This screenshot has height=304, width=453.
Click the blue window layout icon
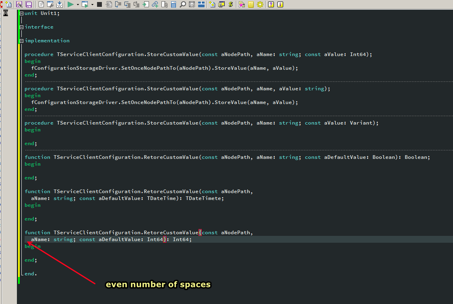coord(201,4)
